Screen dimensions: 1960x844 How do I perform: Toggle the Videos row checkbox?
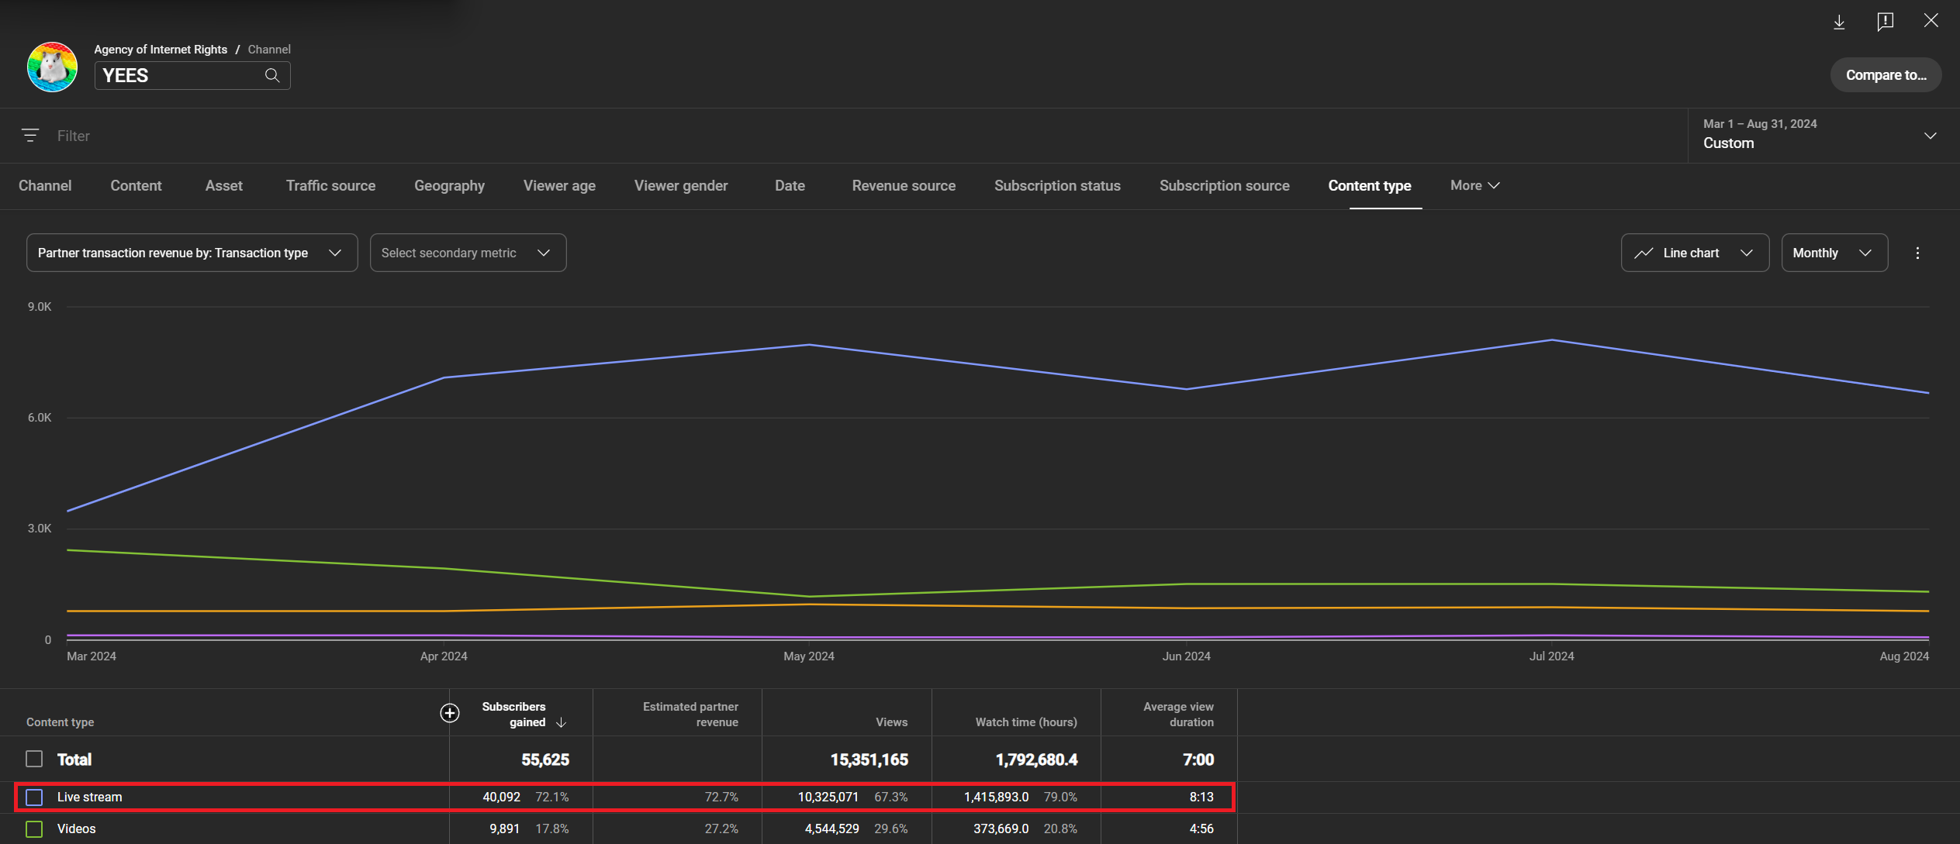coord(34,828)
